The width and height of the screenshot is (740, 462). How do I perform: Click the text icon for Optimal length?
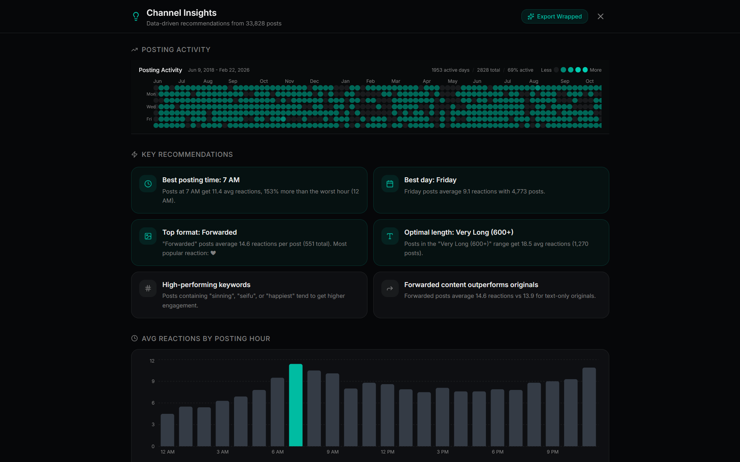pyautogui.click(x=389, y=237)
